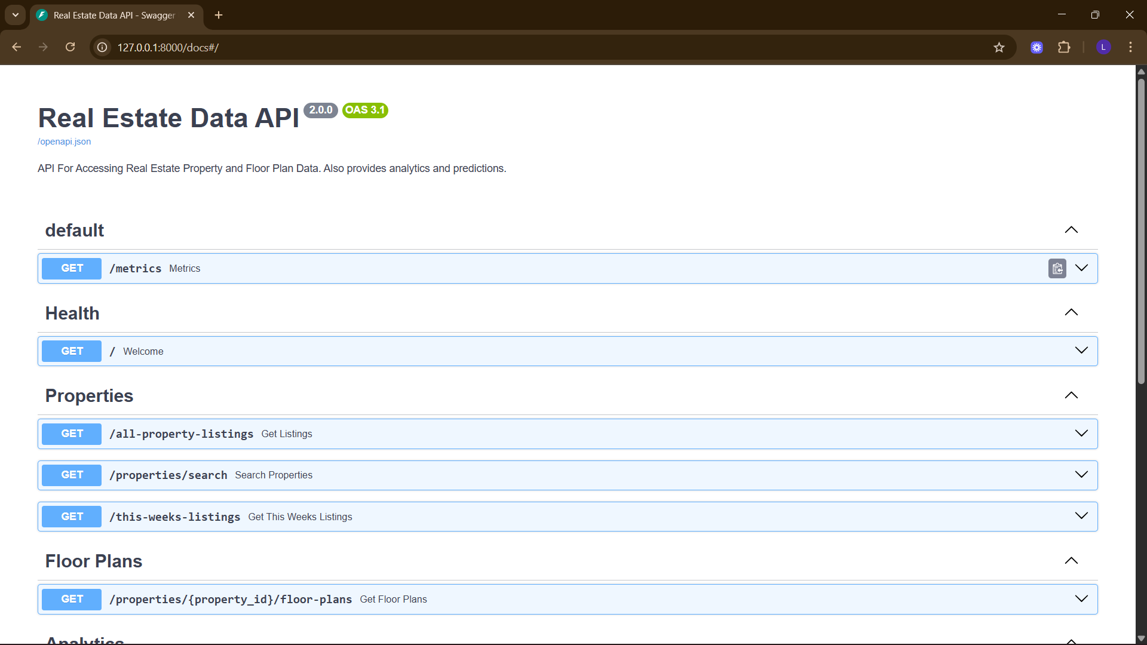Expand the /all-property-listings endpoint chevron
The height and width of the screenshot is (645, 1147).
coord(1081,434)
